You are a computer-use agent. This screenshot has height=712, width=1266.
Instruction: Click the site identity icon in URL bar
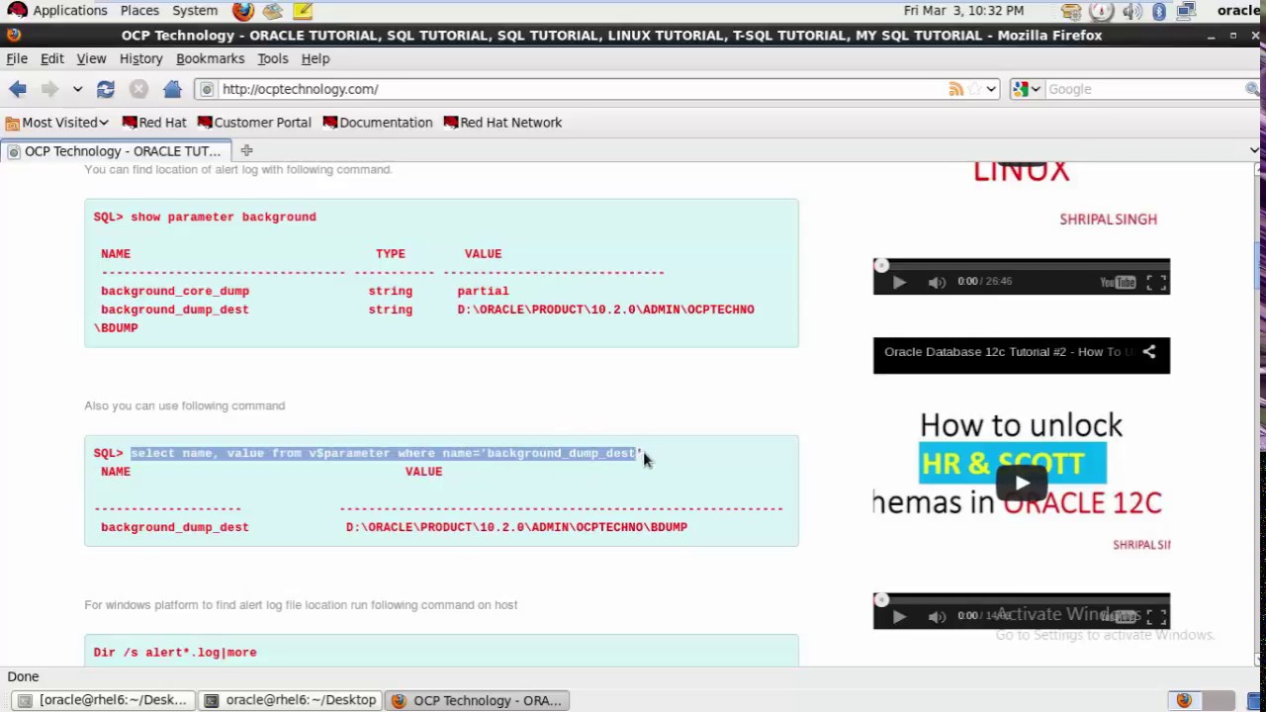point(207,89)
